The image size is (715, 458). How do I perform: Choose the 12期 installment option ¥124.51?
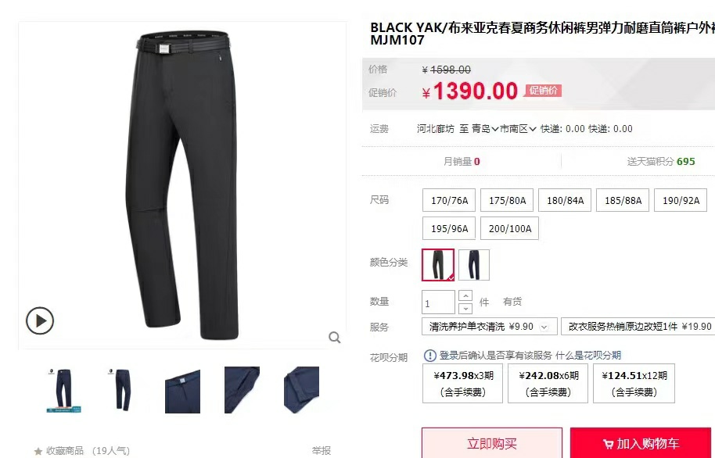(x=634, y=383)
